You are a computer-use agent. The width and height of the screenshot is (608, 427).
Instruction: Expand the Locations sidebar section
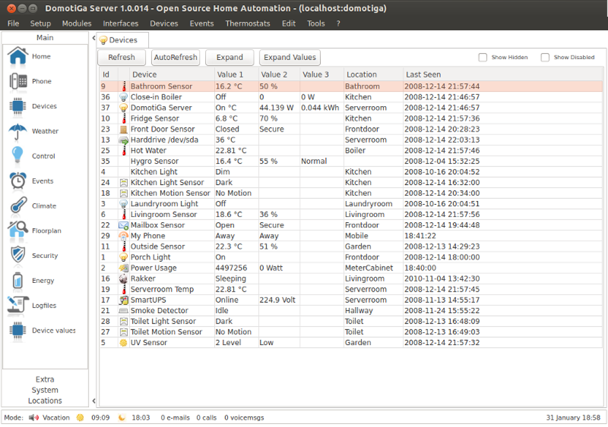(45, 401)
